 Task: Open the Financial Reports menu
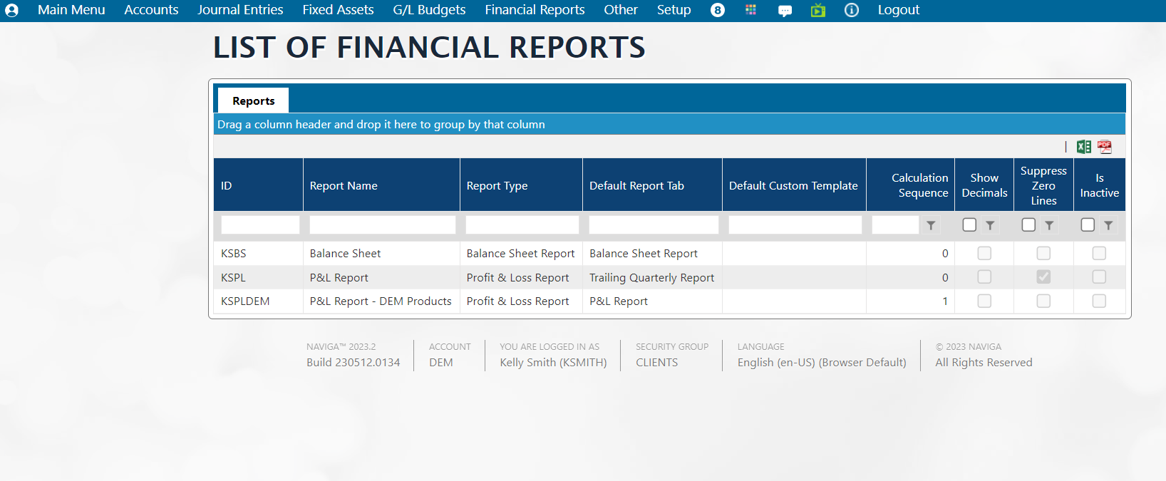pos(535,10)
